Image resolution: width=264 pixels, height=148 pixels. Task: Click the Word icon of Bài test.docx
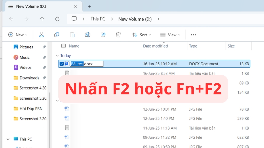click(67, 64)
